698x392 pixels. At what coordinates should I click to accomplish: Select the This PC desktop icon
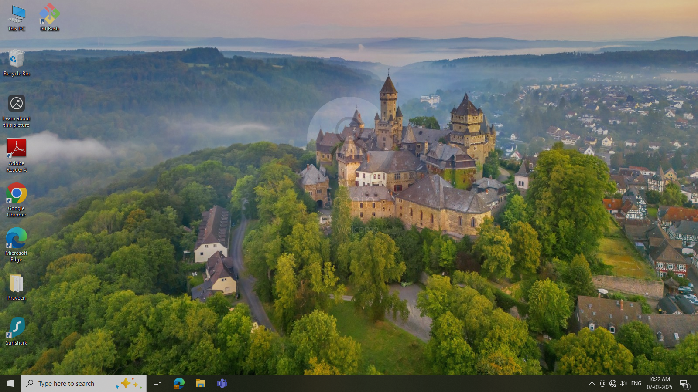(17, 18)
